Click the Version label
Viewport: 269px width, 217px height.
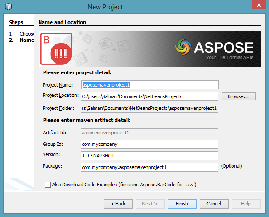(x=51, y=154)
